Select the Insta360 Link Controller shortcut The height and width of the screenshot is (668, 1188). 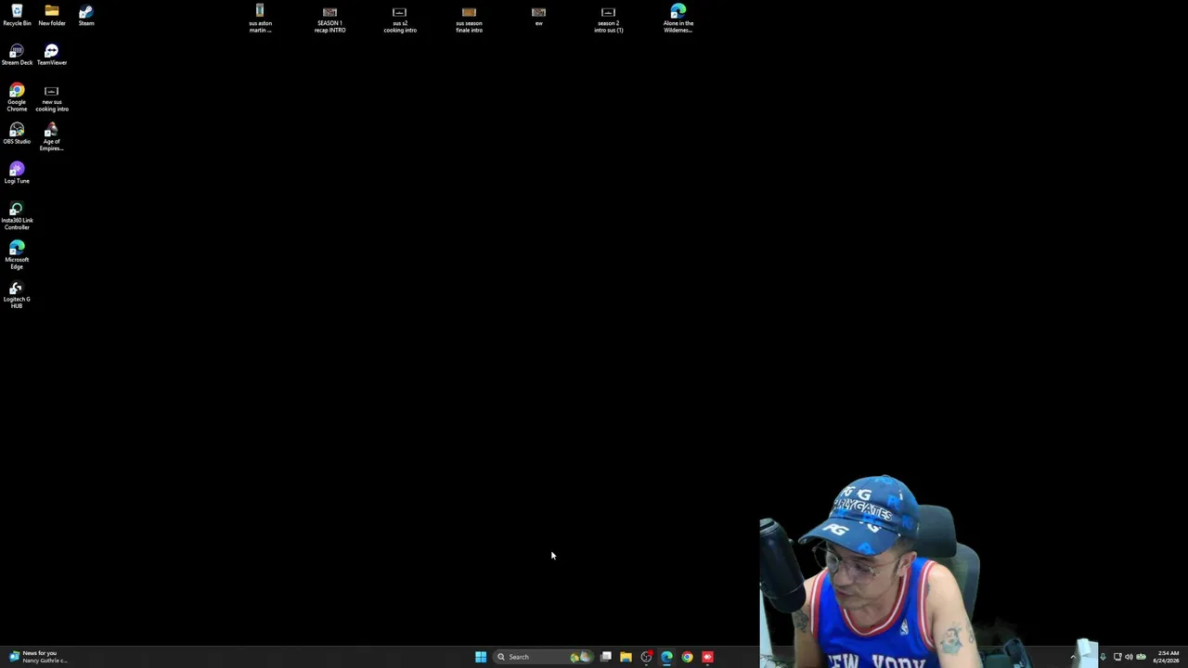pos(17,216)
